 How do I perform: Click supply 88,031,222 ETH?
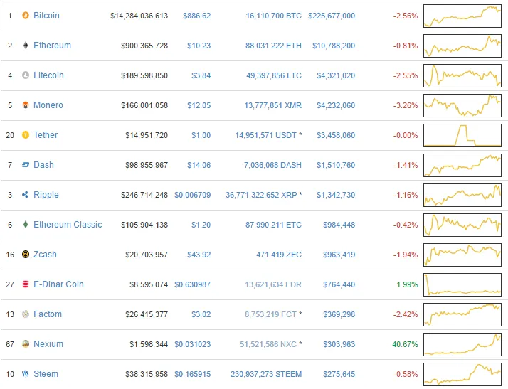pos(273,46)
